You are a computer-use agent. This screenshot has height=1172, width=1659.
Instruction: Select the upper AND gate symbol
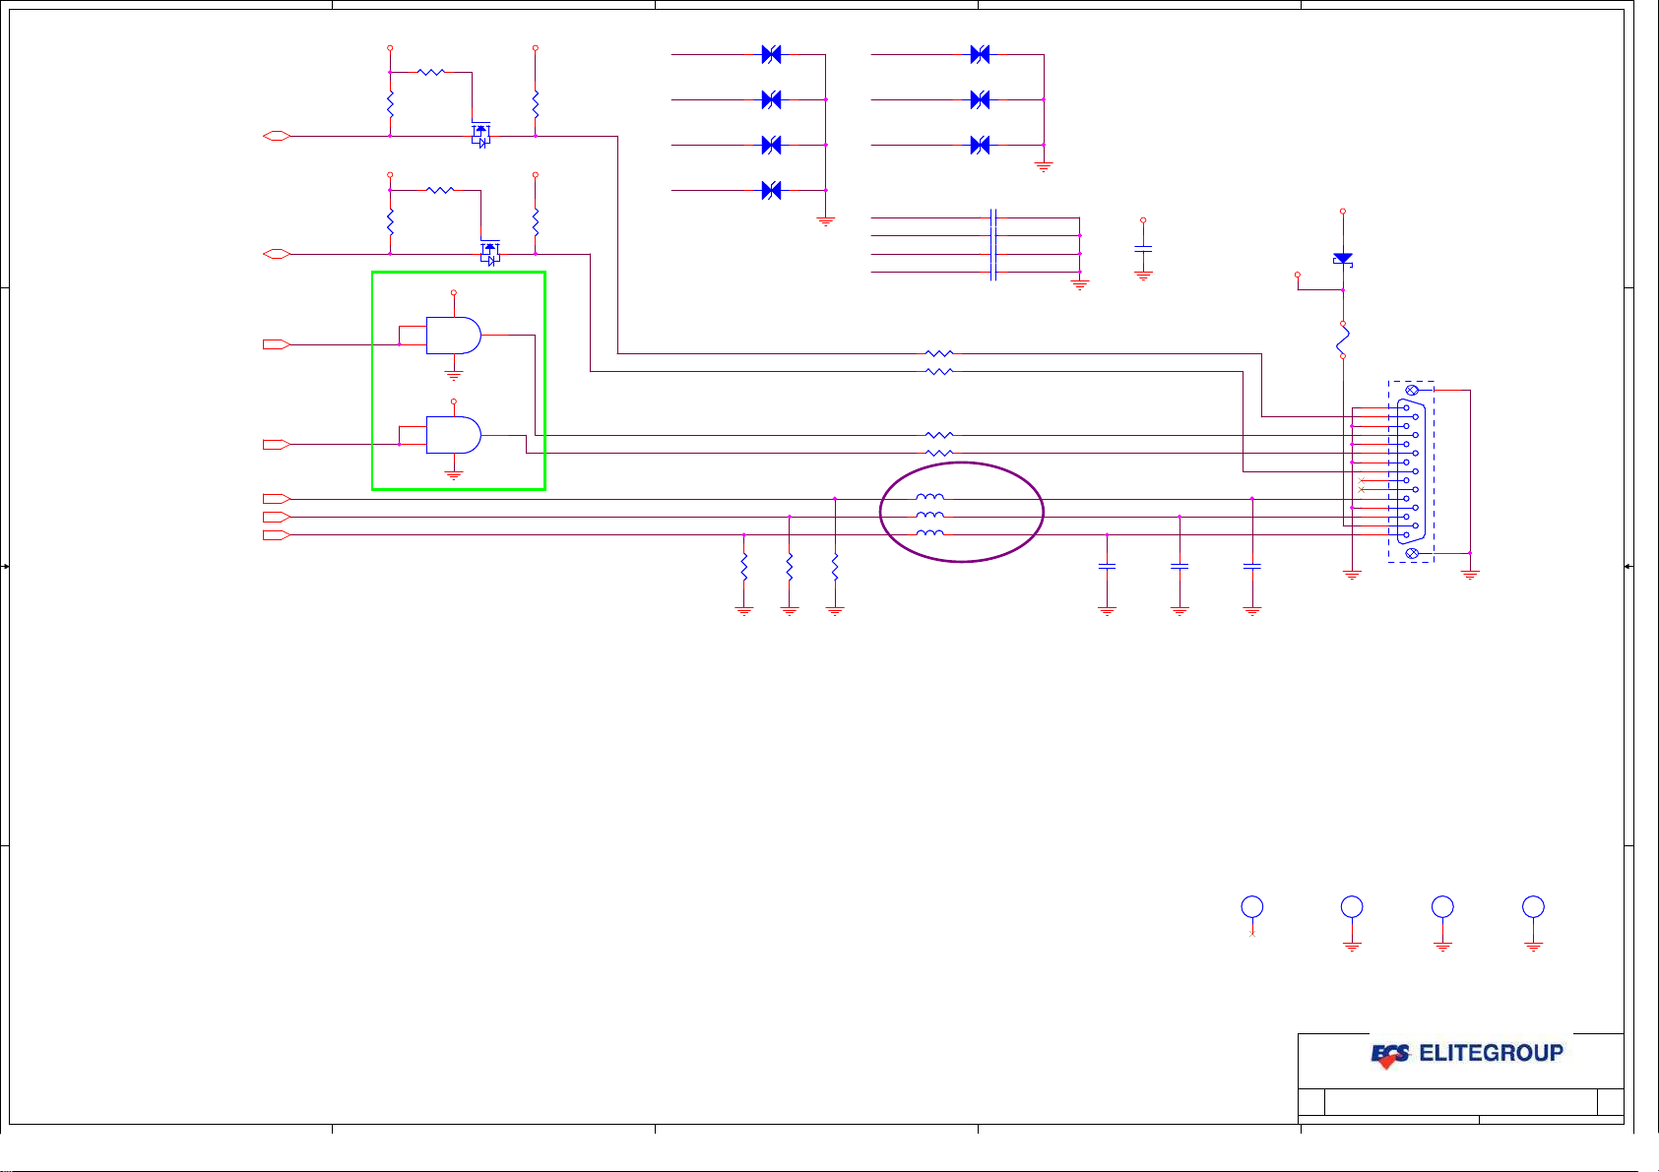click(x=453, y=336)
